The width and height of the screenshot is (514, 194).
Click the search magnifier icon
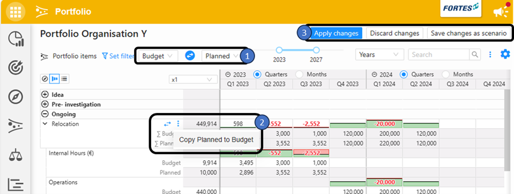(474, 55)
